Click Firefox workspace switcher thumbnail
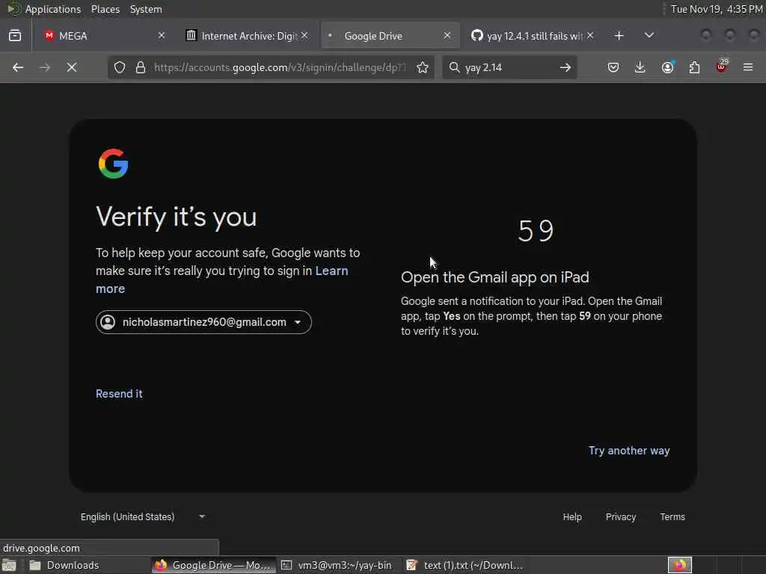The width and height of the screenshot is (766, 574). pyautogui.click(x=679, y=565)
